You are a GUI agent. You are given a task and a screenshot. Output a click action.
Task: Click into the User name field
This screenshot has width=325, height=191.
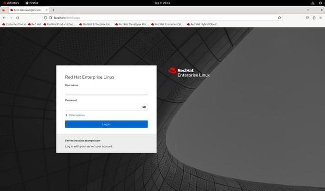(x=106, y=92)
